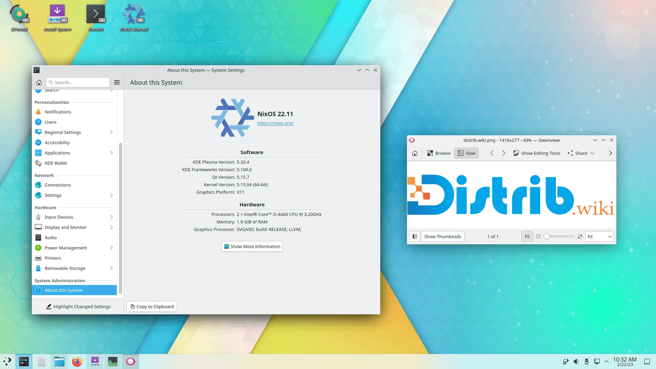Viewport: 656px width, 369px height.
Task: Open the volume tray icon
Action: (576, 361)
